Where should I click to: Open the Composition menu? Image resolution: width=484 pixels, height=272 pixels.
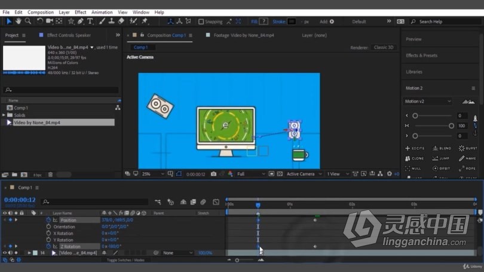[41, 13]
